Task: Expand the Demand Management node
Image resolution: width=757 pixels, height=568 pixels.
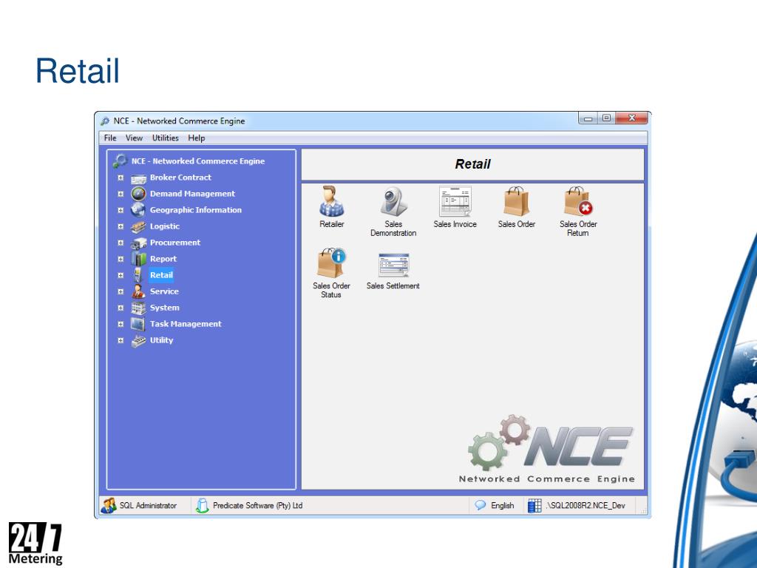Action: [x=120, y=195]
